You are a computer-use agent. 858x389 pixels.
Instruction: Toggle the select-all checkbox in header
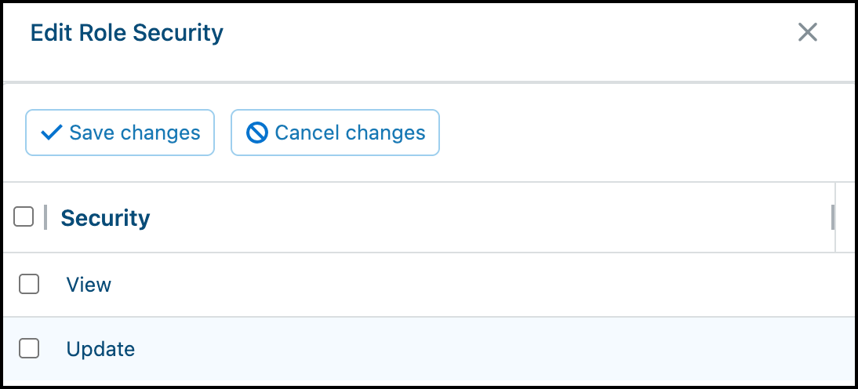tap(24, 217)
